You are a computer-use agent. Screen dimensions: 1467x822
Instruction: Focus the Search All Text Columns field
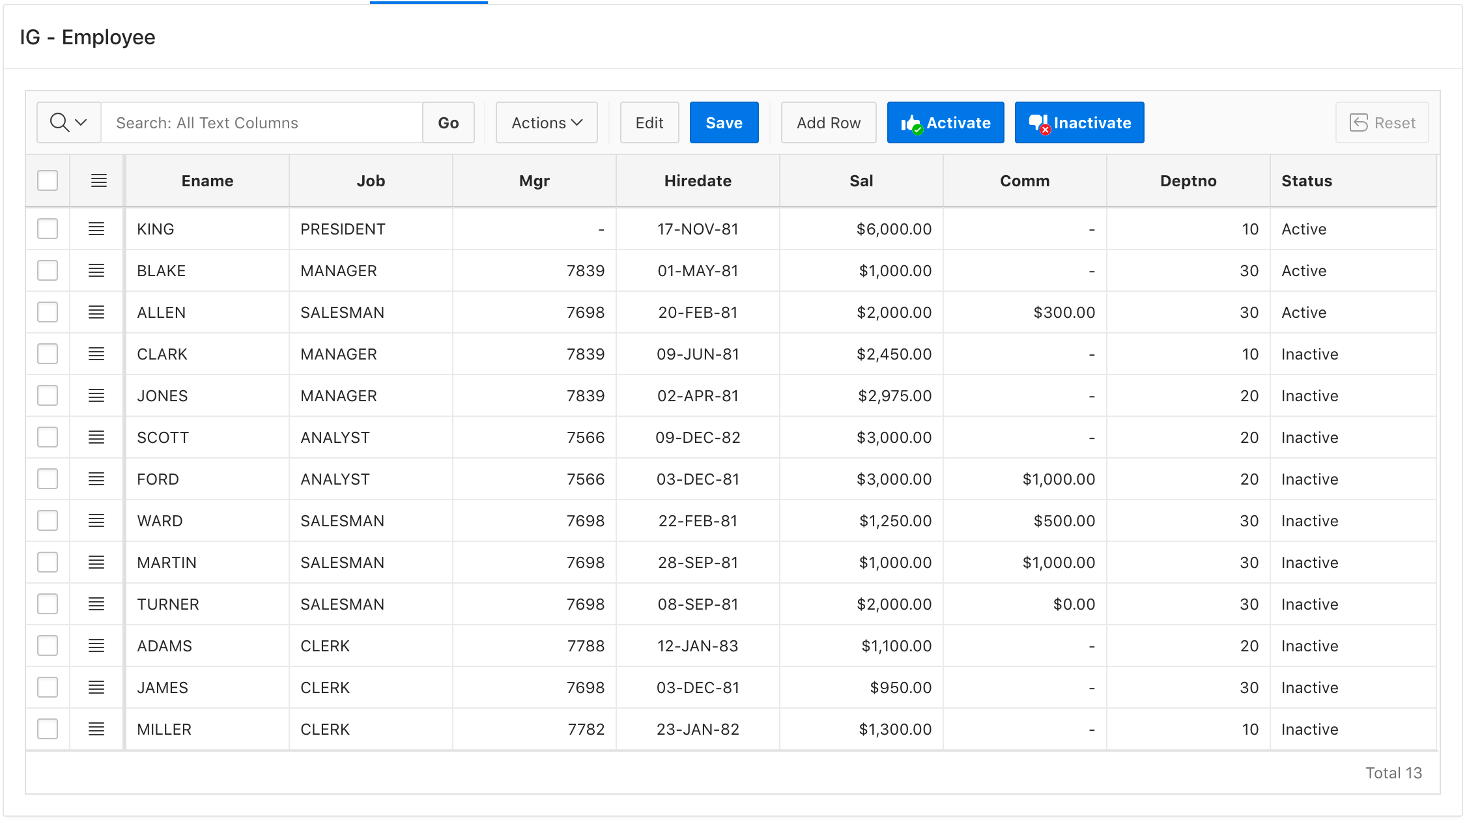(x=262, y=122)
